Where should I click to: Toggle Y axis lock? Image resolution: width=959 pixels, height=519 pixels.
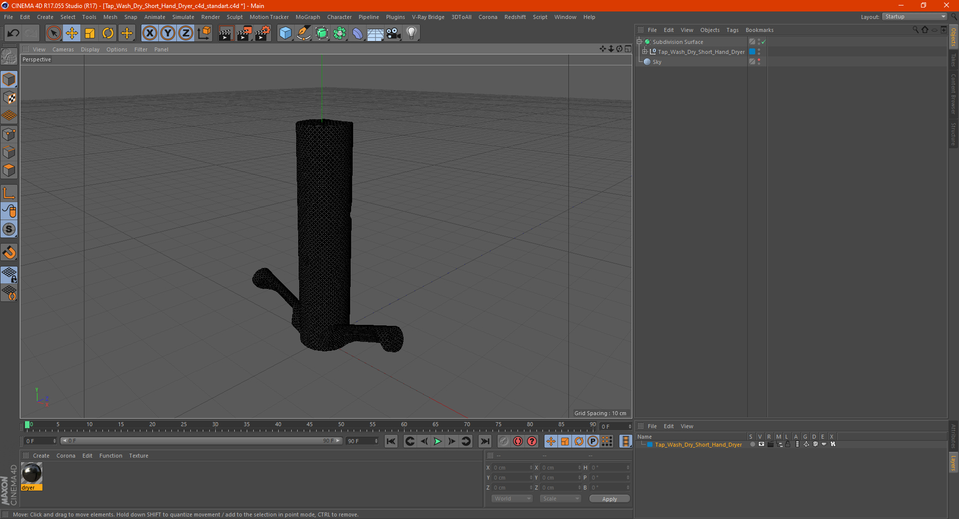(x=168, y=33)
